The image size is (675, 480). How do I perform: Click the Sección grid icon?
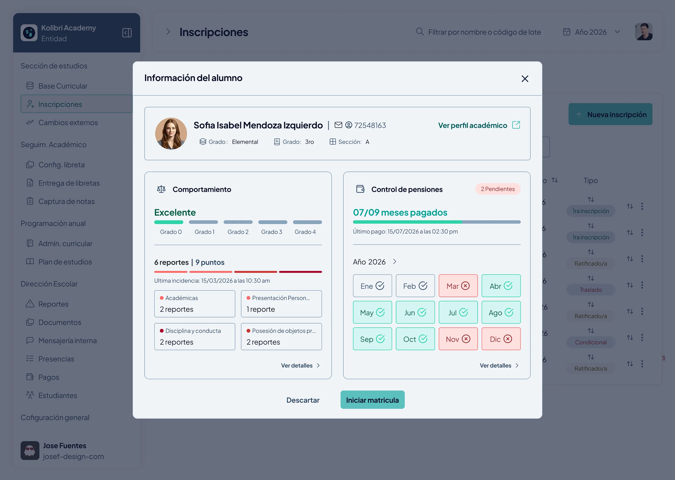point(333,142)
